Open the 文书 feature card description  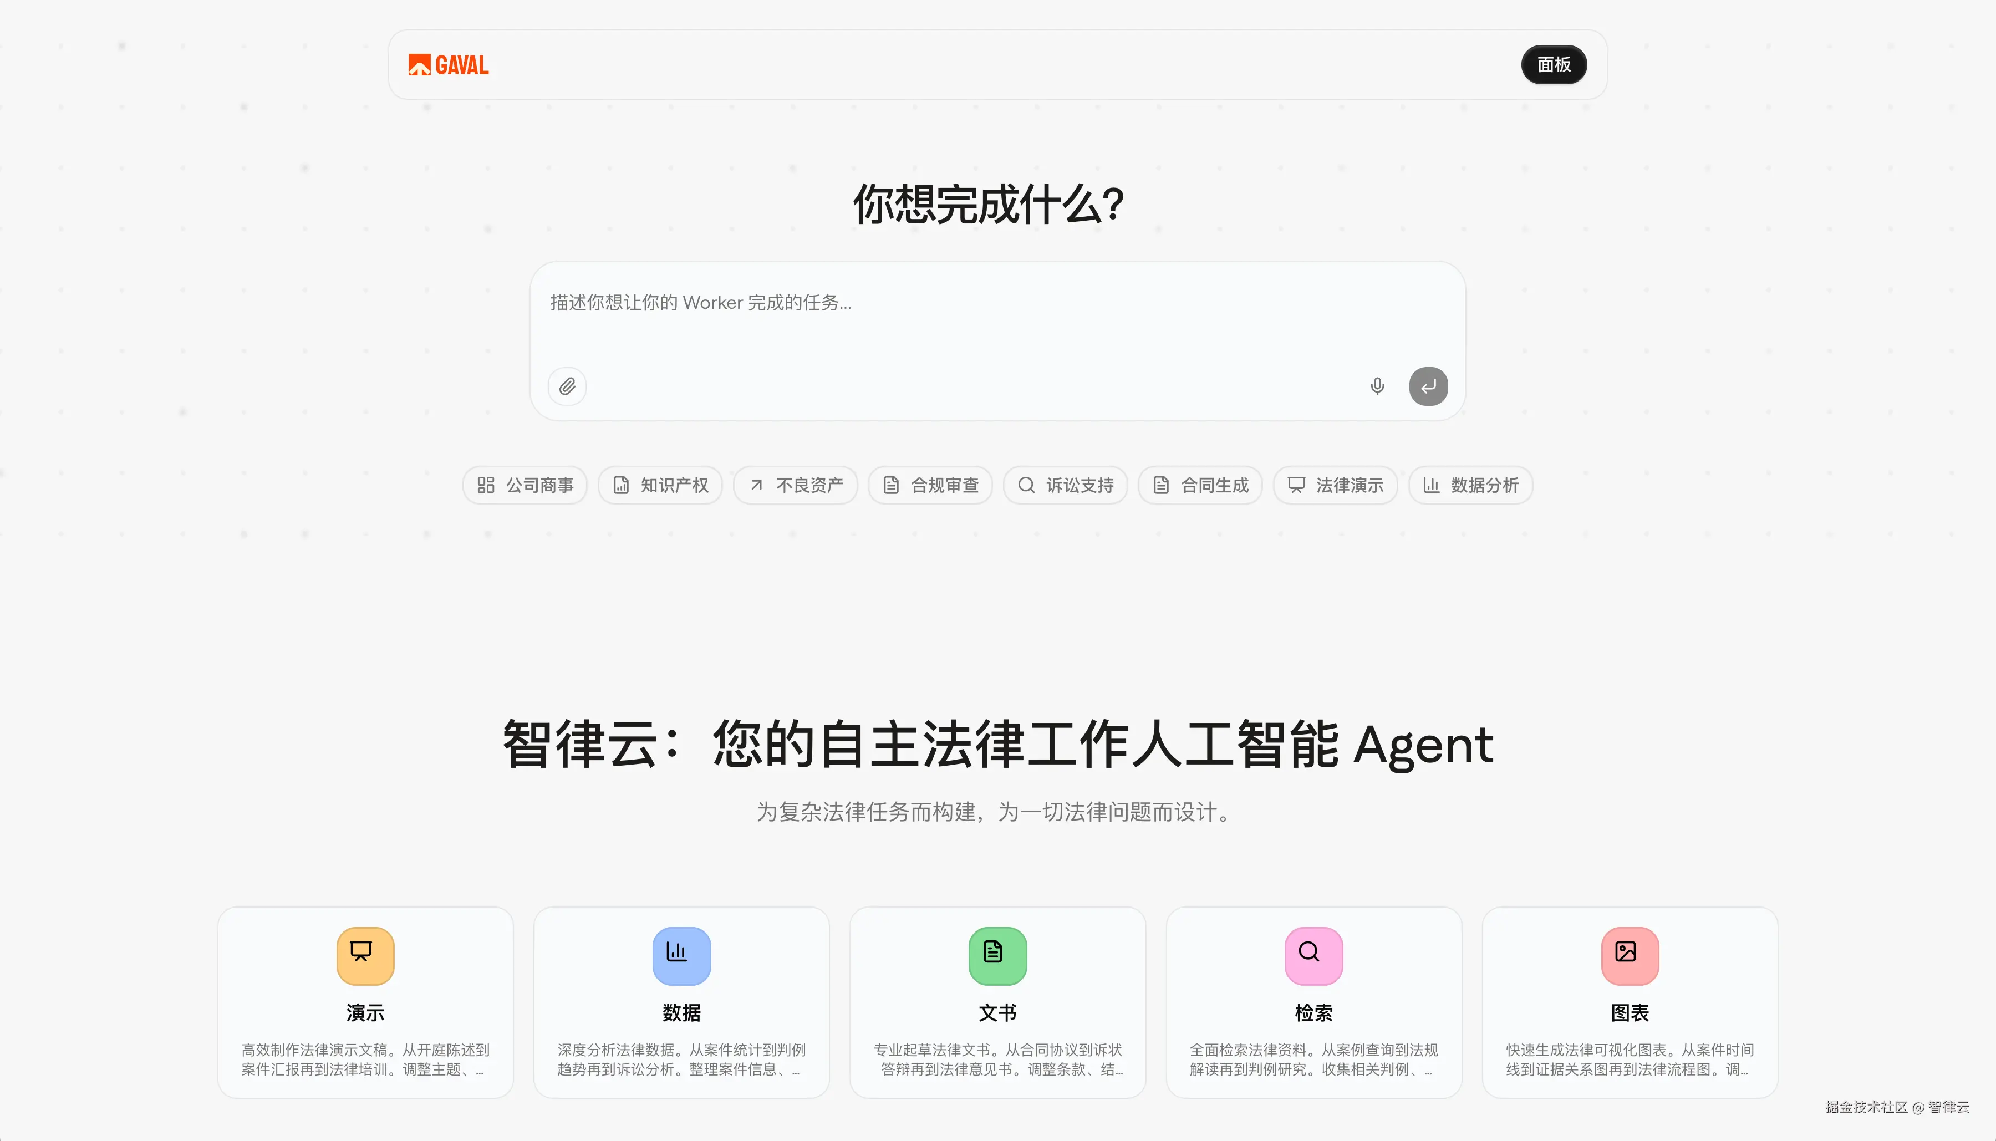pos(997,1059)
